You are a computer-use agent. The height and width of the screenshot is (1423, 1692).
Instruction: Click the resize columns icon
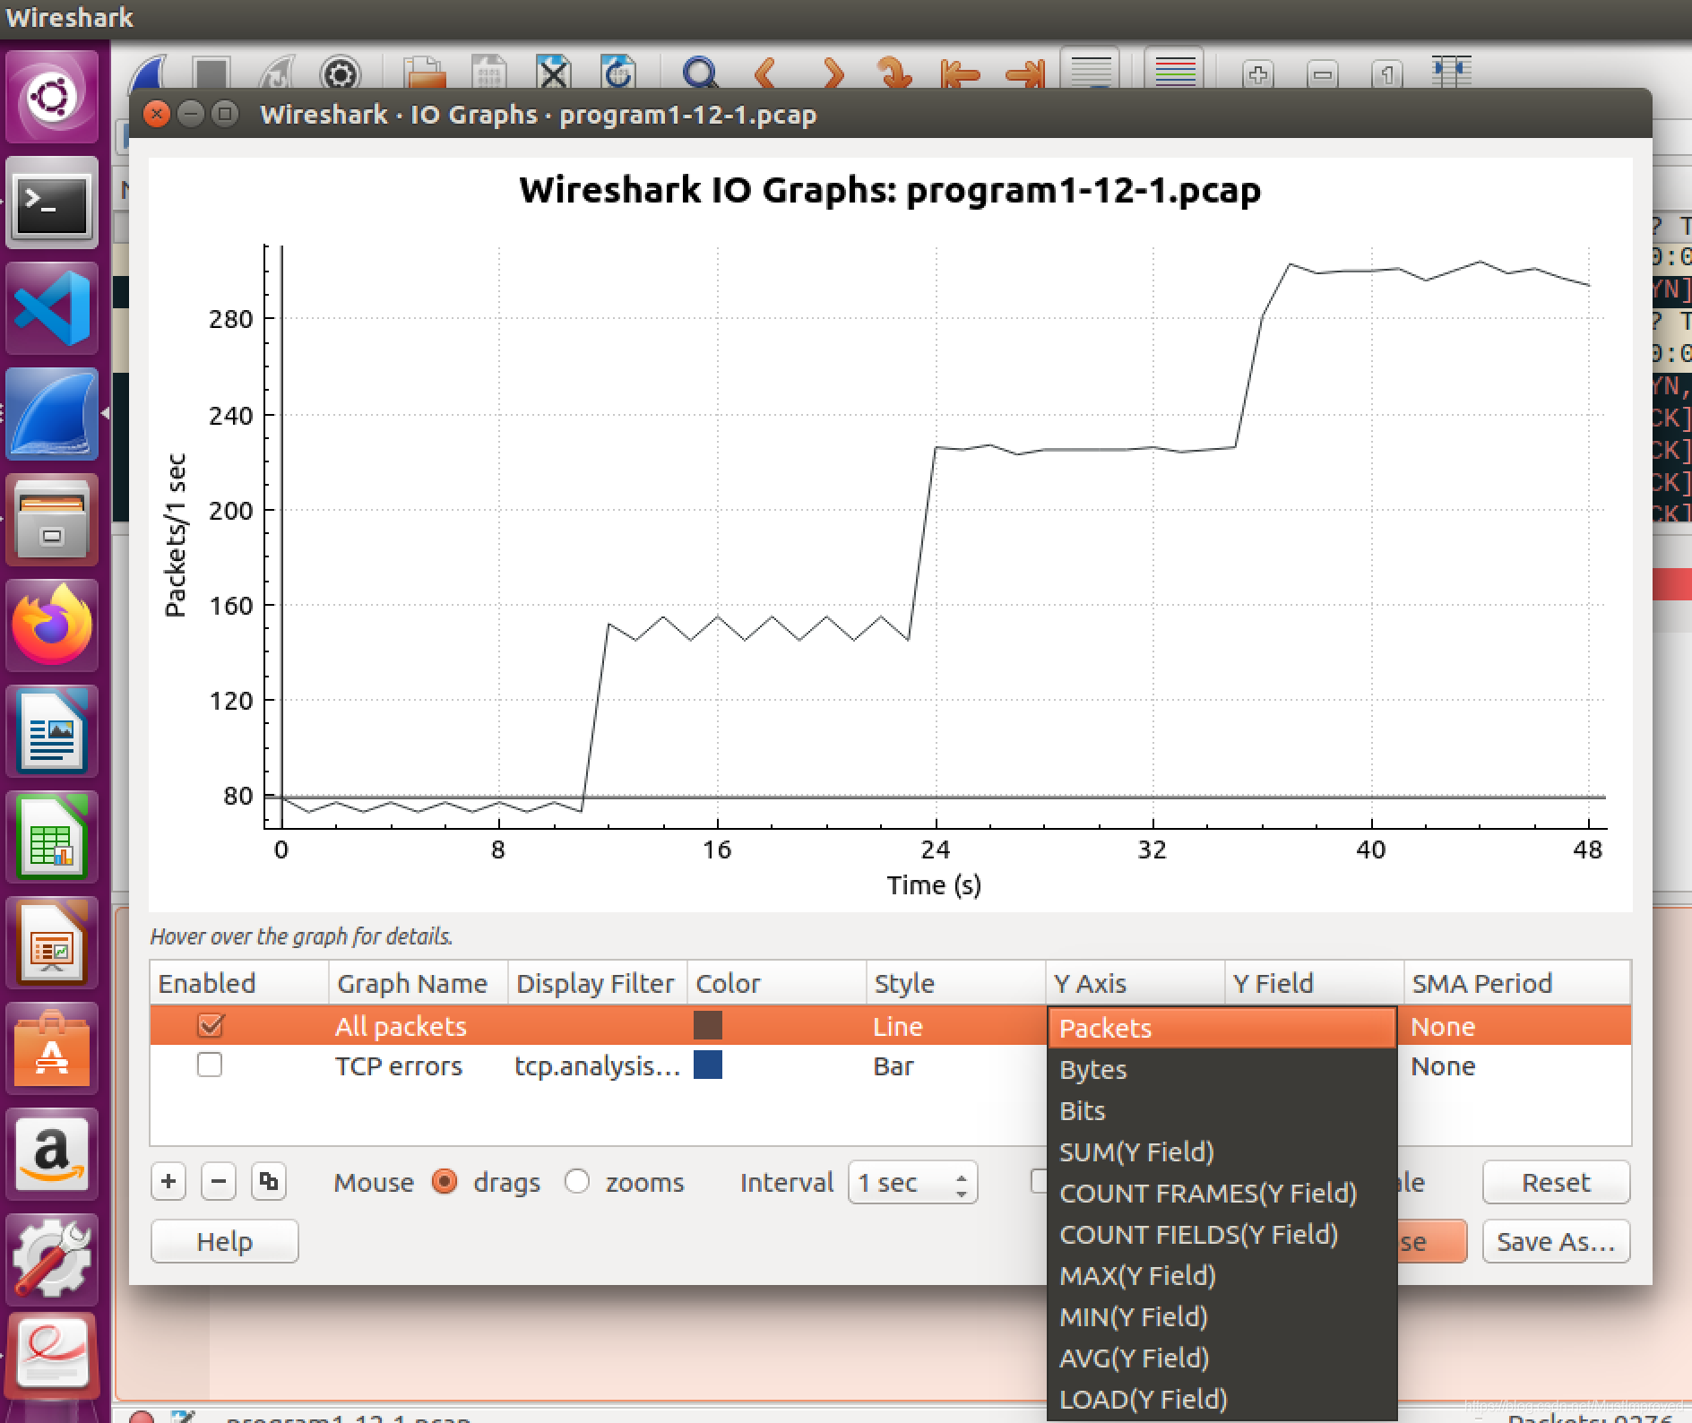tap(1452, 72)
